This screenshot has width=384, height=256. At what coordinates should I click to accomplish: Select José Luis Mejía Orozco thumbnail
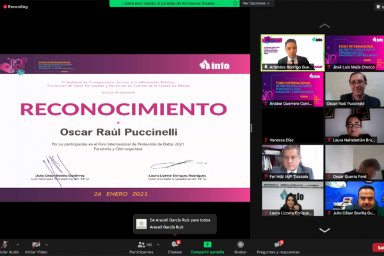point(355,52)
